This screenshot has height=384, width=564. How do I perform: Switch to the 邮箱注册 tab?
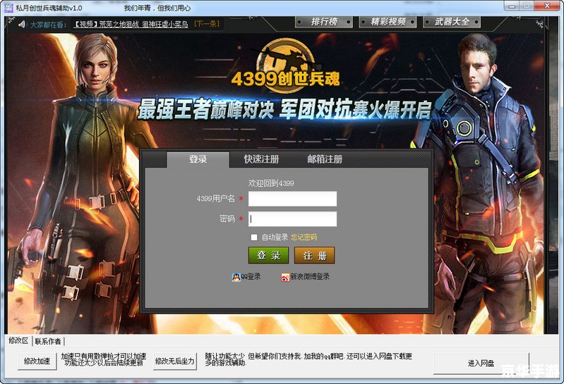[x=325, y=159]
